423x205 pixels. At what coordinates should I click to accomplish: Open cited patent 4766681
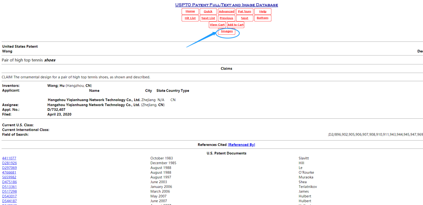[x=9, y=173]
